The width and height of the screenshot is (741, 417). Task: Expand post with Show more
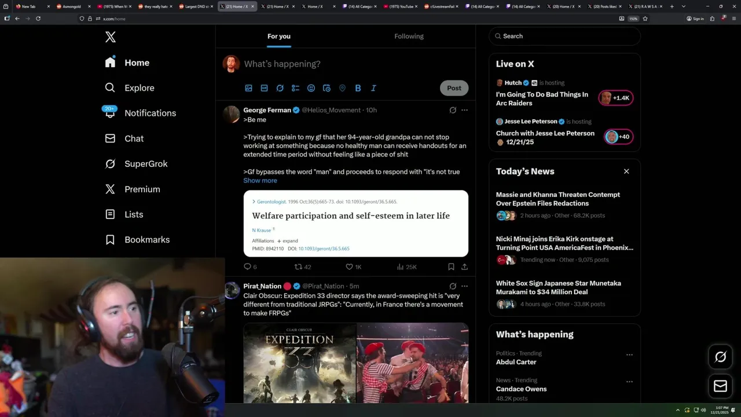click(x=260, y=181)
